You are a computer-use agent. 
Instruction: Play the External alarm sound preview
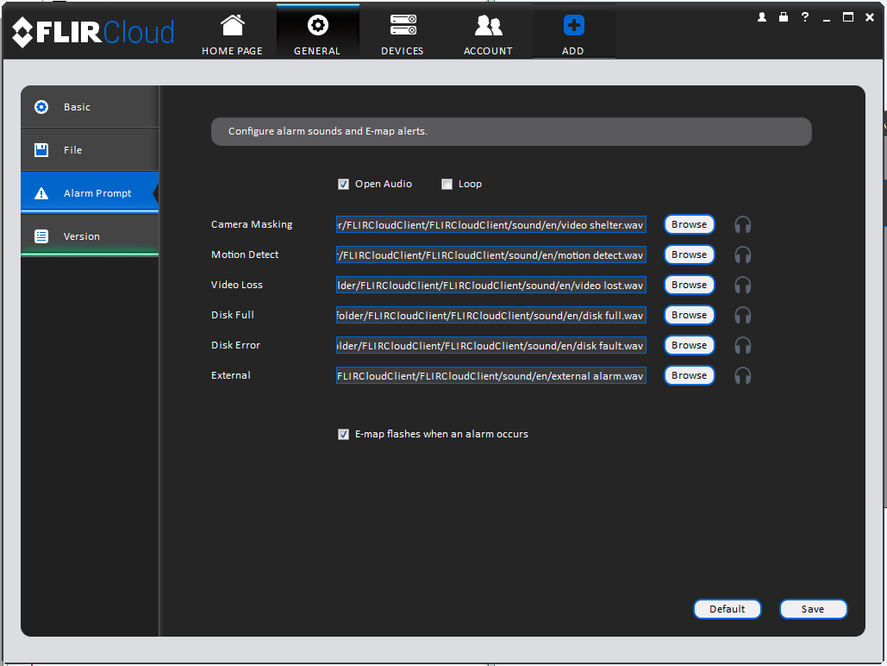(x=742, y=375)
